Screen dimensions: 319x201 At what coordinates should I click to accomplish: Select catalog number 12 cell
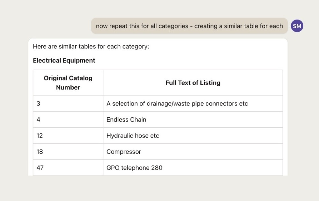coord(68,136)
